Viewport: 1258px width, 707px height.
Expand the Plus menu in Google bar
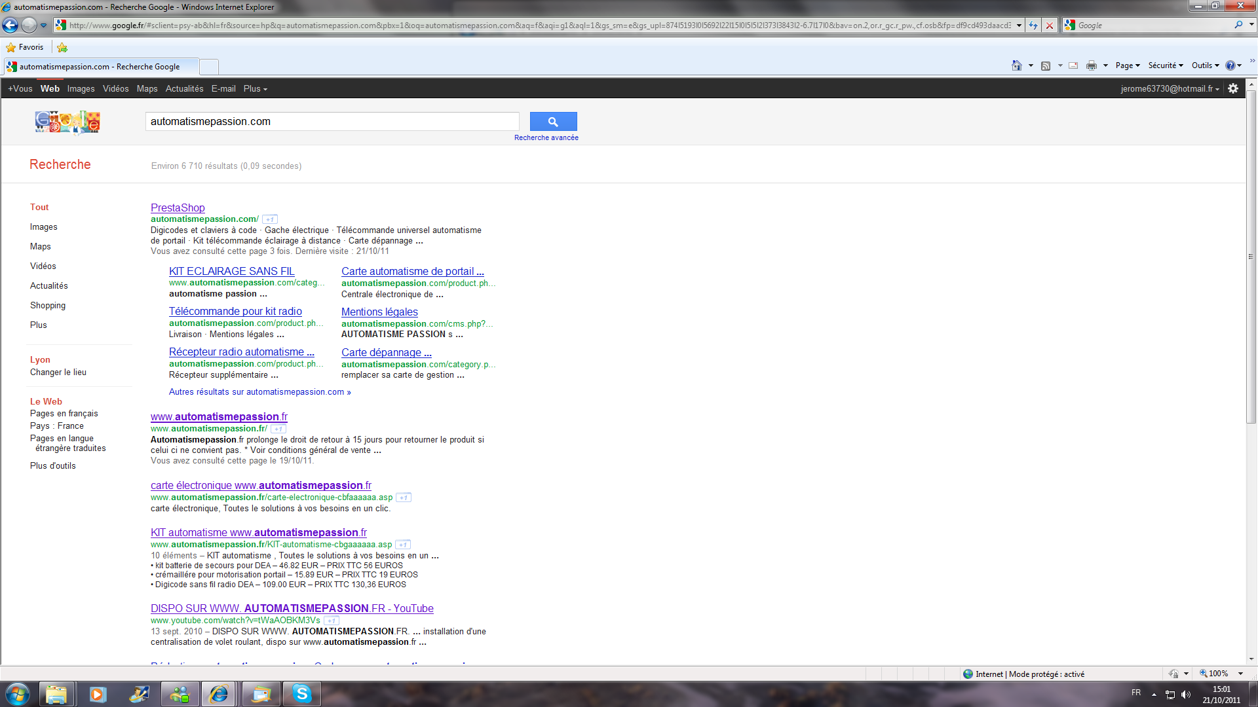[x=255, y=88]
